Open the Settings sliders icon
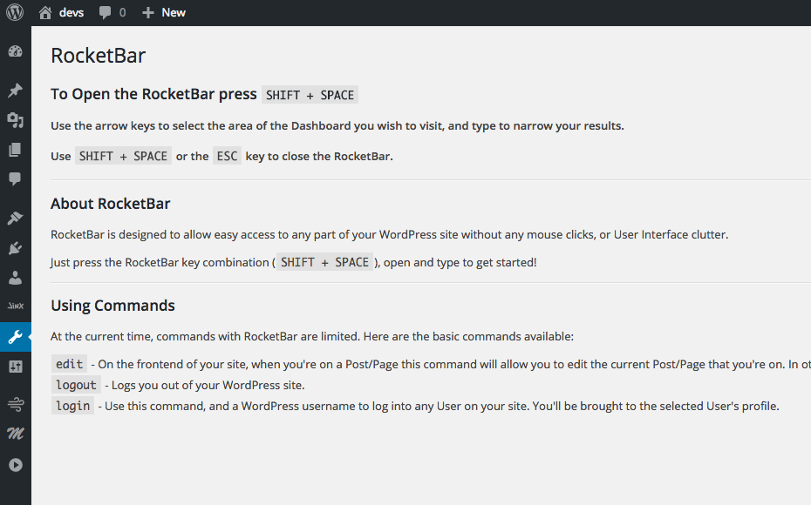The width and height of the screenshot is (811, 505). point(16,367)
